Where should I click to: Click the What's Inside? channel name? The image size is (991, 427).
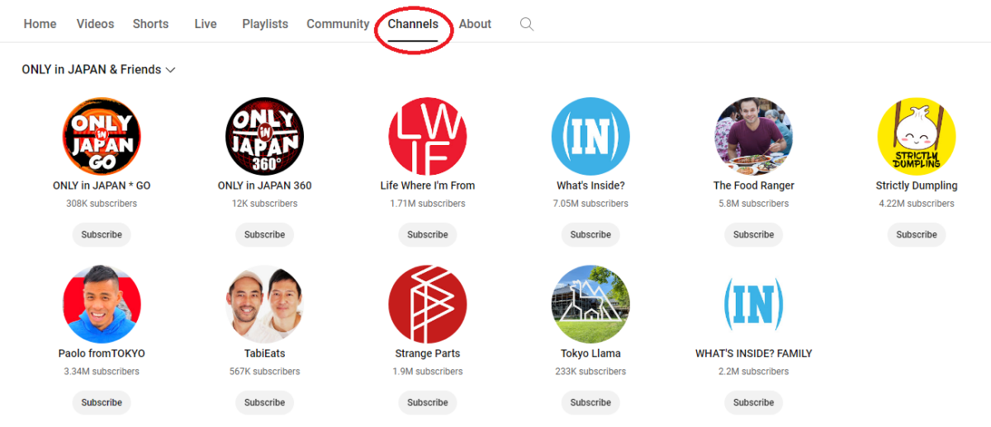[x=590, y=185]
